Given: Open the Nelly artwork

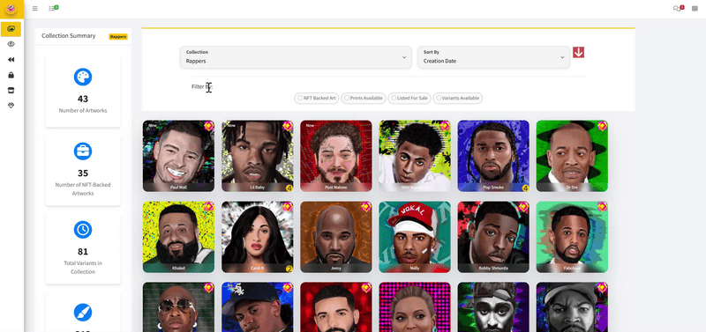Looking at the screenshot, I should click(415, 237).
